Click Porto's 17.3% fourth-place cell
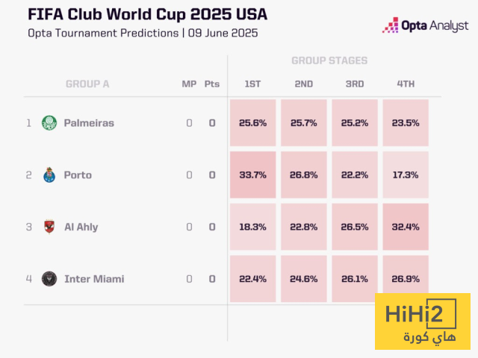Image resolution: width=478 pixels, height=358 pixels. pos(406,175)
